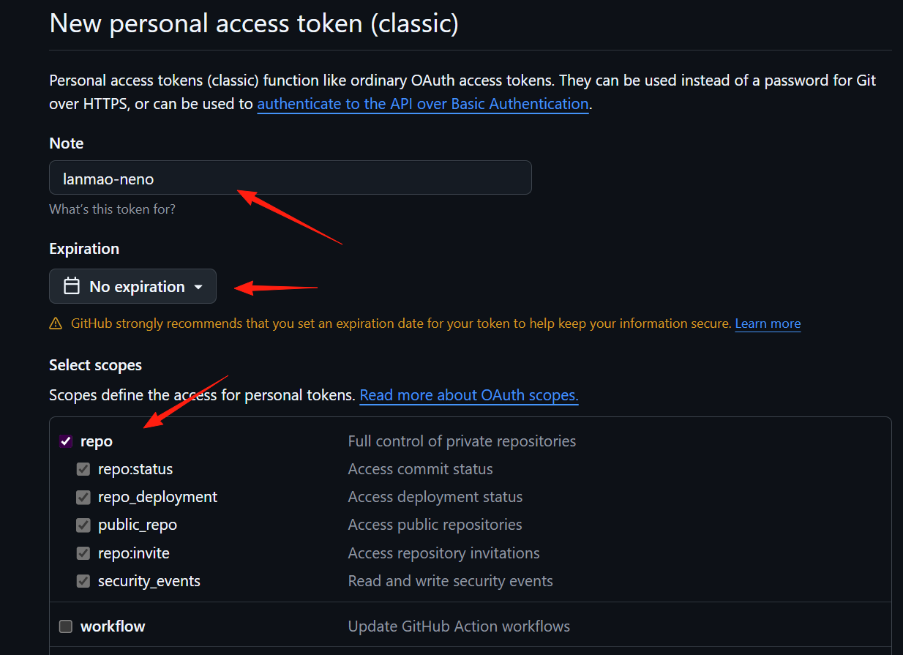Image resolution: width=903 pixels, height=655 pixels.
Task: Open the Learn more link
Action: pyautogui.click(x=768, y=323)
